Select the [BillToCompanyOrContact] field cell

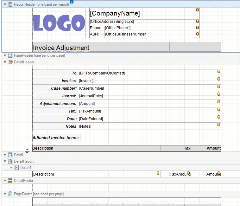tap(149, 73)
